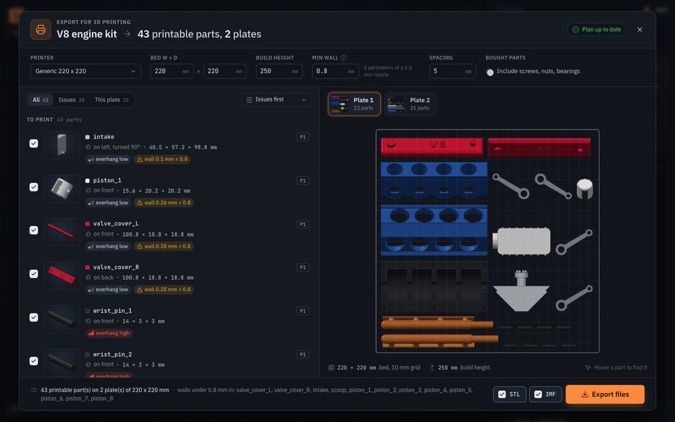Viewport: 675px width, 422px height.
Task: Select the white piston part on the plate
Action: point(585,189)
